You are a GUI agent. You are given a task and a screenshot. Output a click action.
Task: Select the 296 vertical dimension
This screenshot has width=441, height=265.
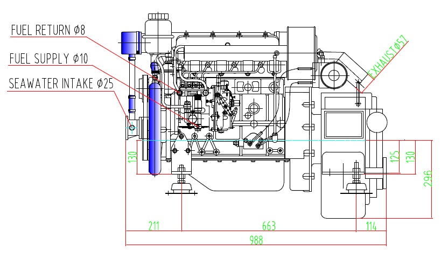428,178
